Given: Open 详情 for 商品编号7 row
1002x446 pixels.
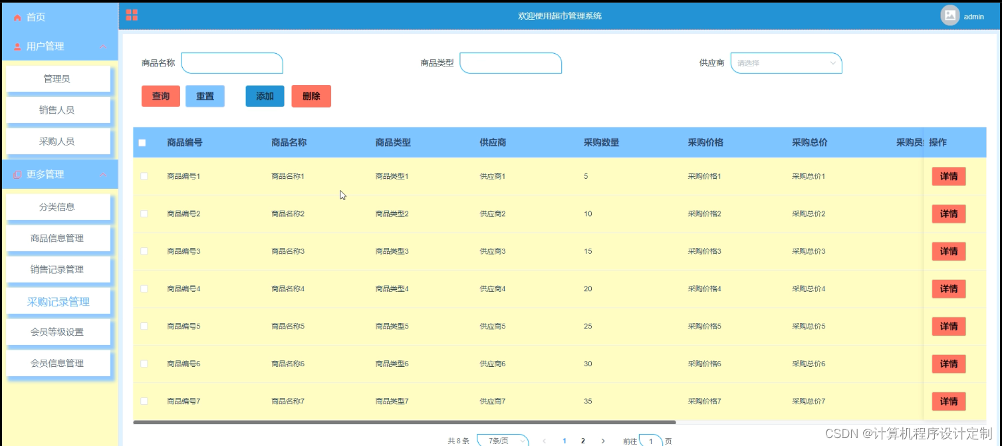Looking at the screenshot, I should [x=949, y=401].
